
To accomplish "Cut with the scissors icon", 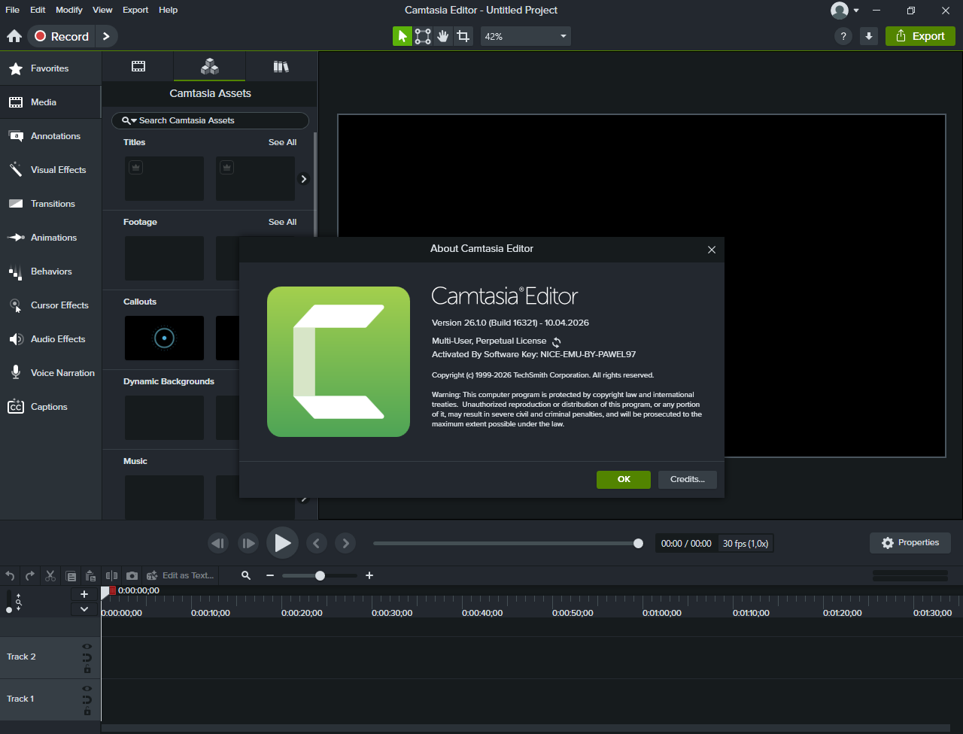I will point(50,576).
